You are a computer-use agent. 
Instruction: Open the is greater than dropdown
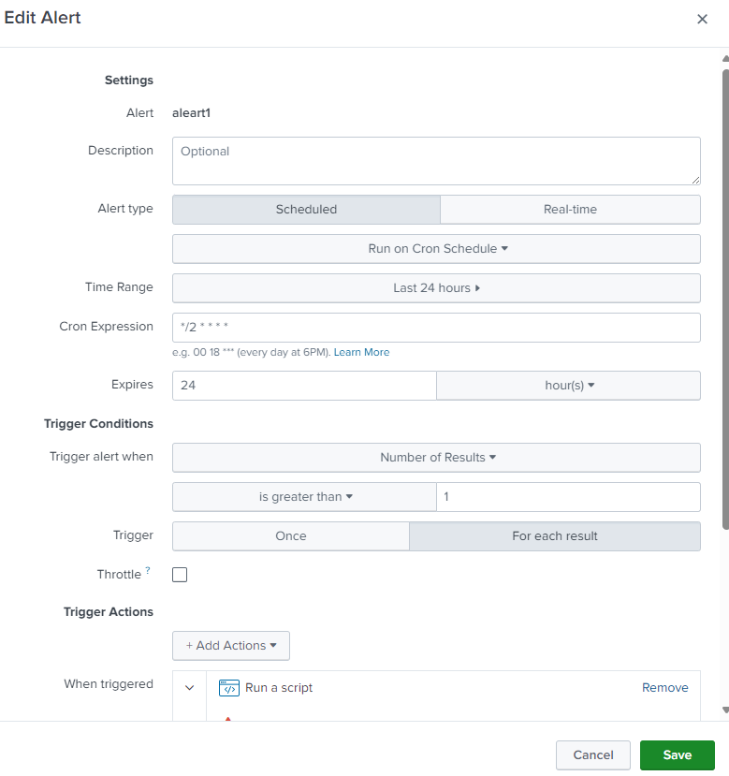[x=305, y=497]
